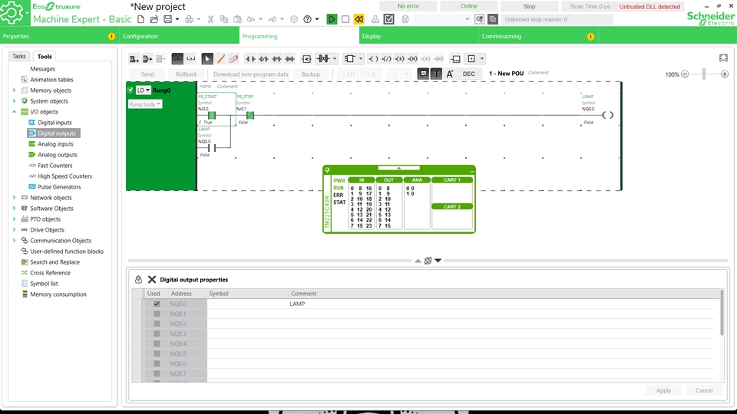Expand the Network objects node

14,198
